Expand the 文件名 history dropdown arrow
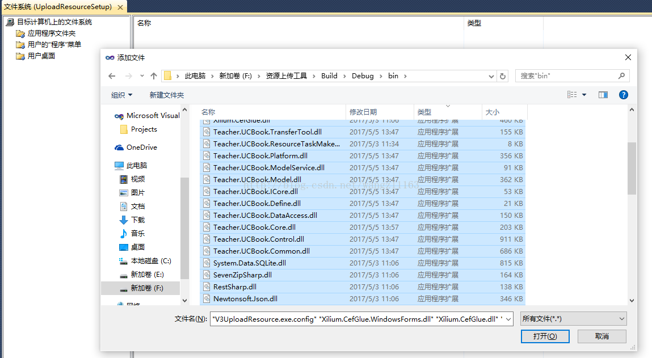This screenshot has height=358, width=652. [508, 319]
